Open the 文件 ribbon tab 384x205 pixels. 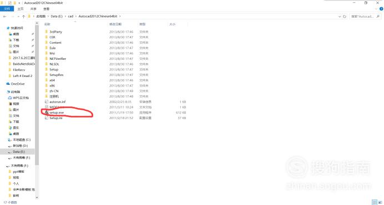(7, 9)
